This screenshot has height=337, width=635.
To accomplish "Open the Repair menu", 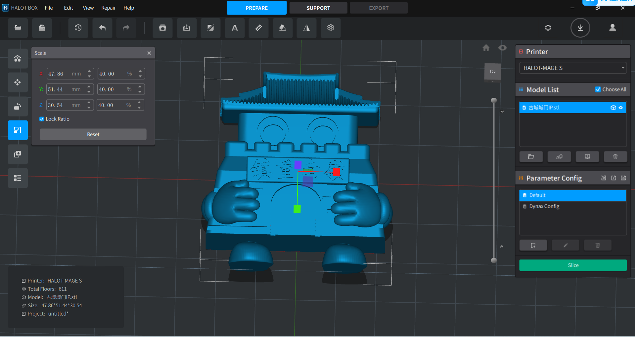I will [x=109, y=8].
